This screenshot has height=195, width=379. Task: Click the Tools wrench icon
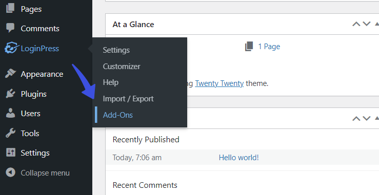[x=10, y=133]
